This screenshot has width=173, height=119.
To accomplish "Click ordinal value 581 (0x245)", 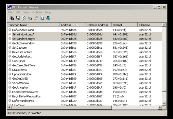I will 121,48.
